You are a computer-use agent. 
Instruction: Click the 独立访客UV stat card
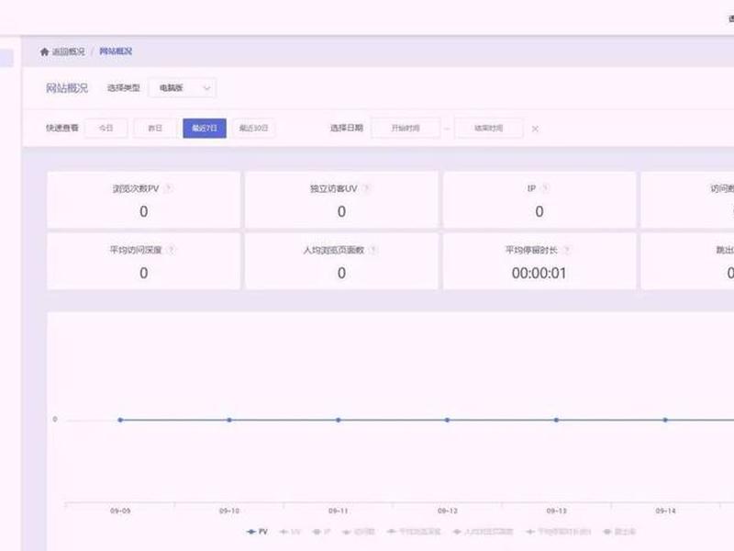(x=341, y=200)
